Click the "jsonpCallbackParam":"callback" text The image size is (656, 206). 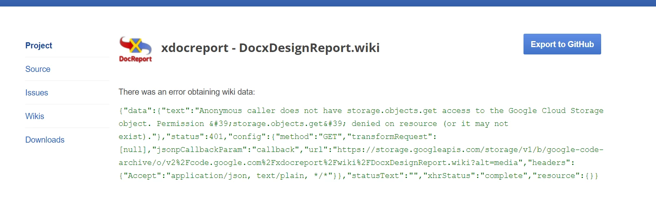coord(226,150)
